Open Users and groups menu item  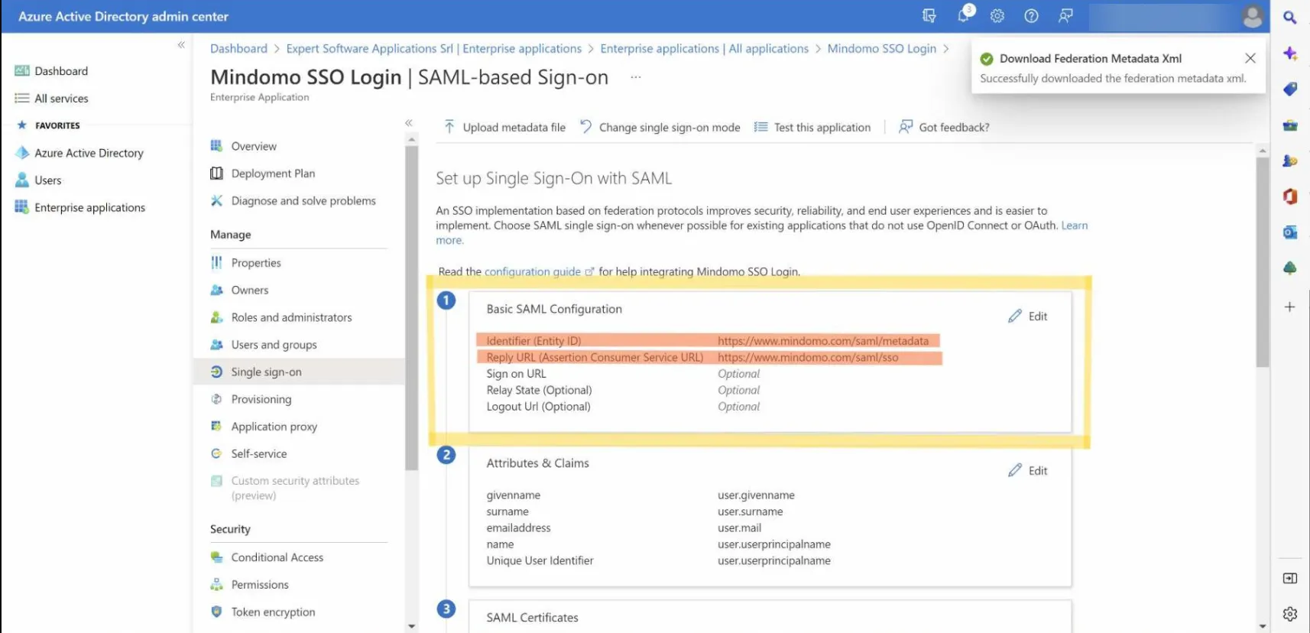[x=274, y=345]
